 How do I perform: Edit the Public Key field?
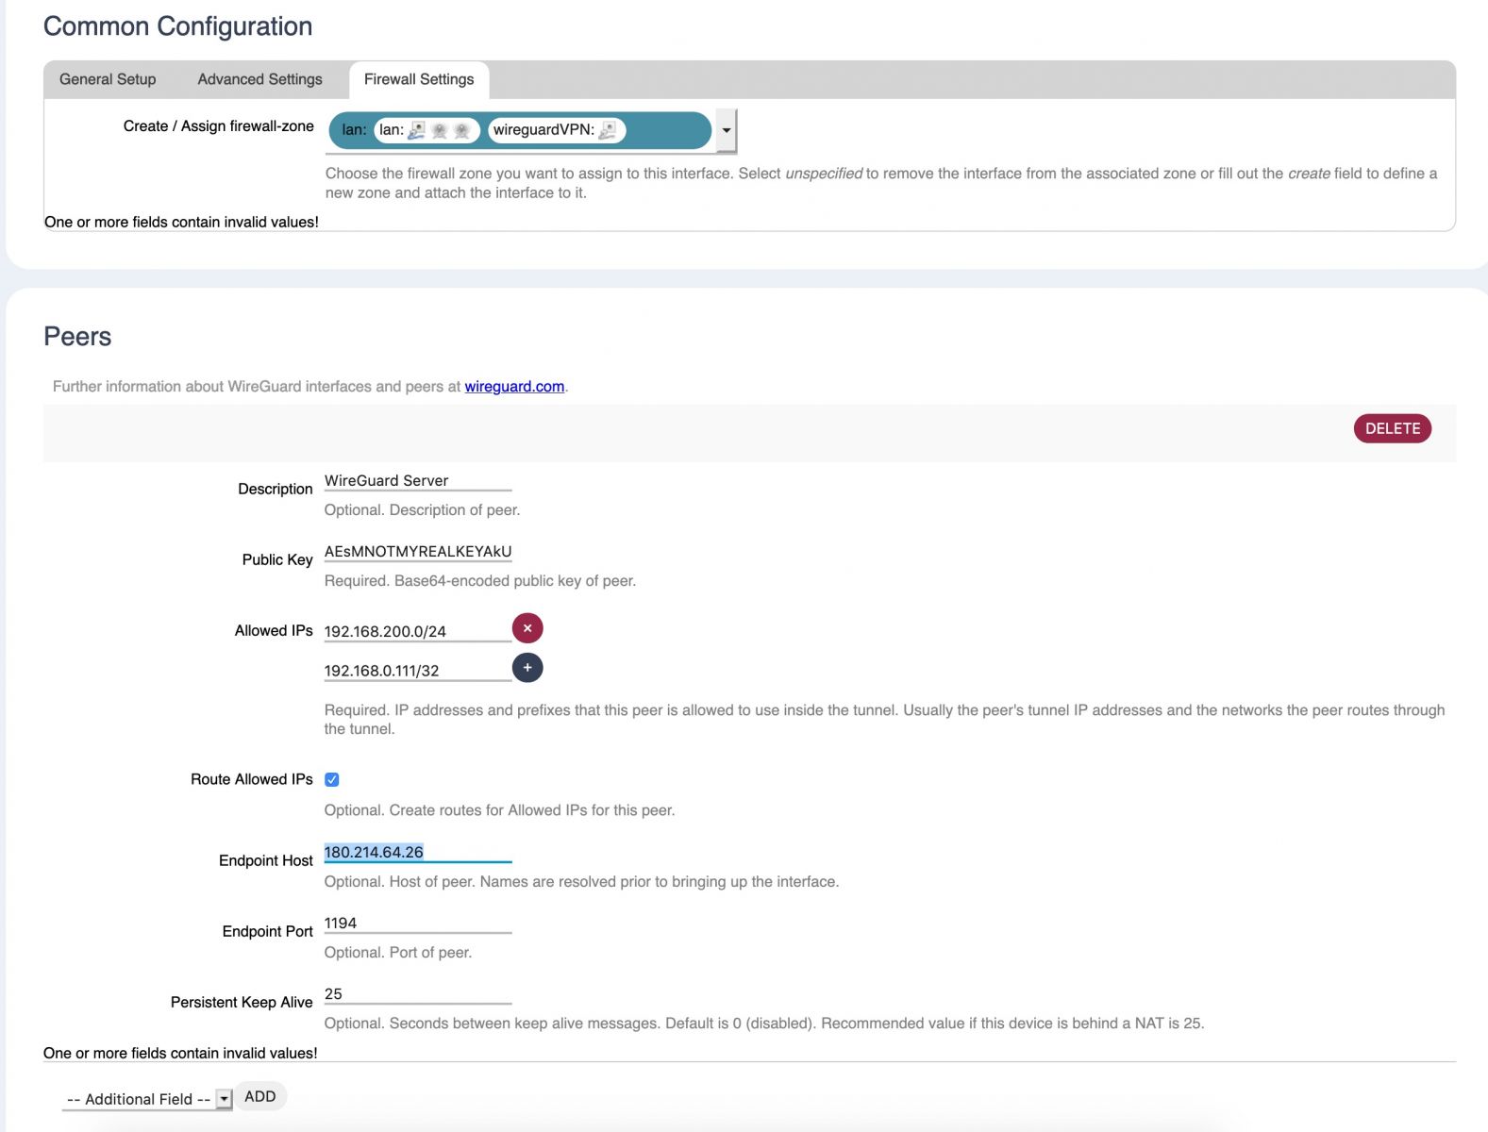pos(418,551)
